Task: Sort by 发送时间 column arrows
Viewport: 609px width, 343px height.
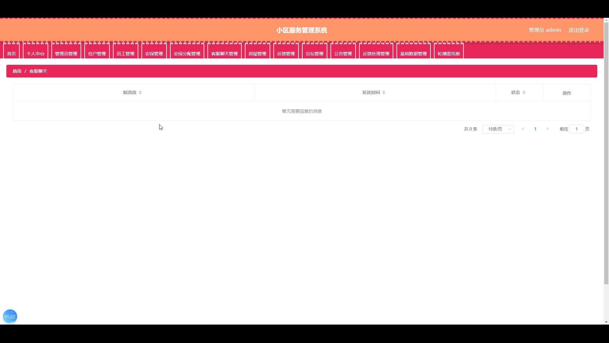Action: click(384, 92)
